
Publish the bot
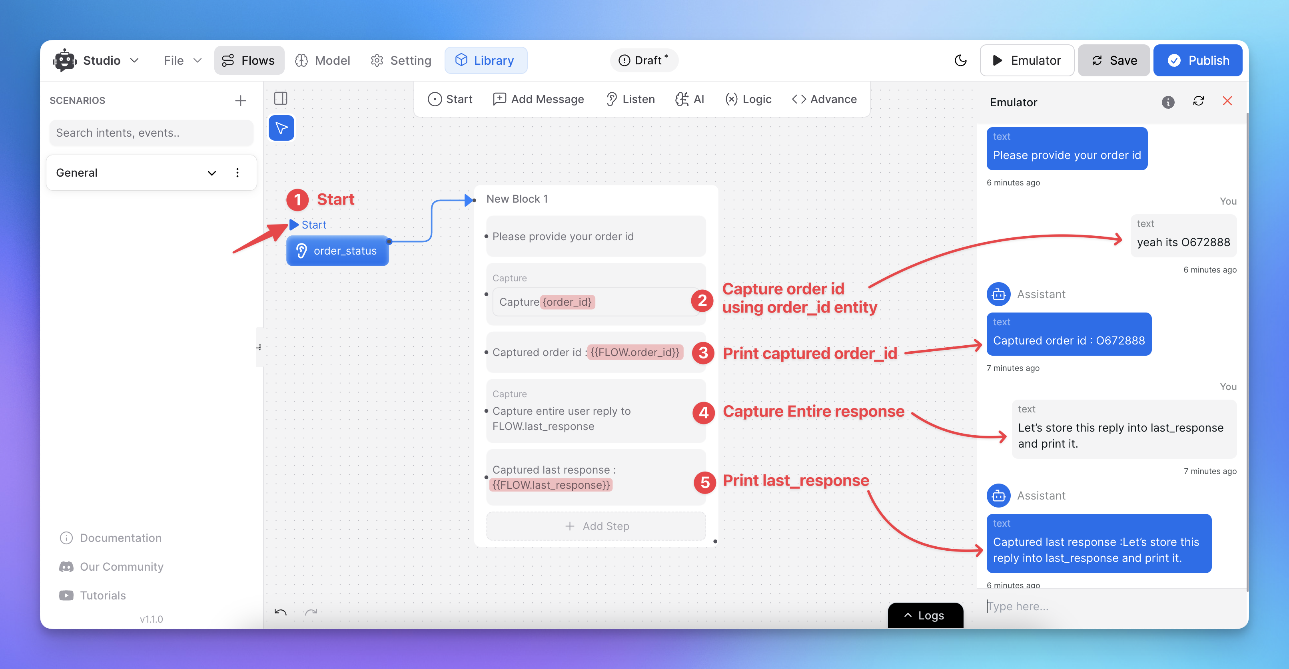pyautogui.click(x=1197, y=60)
